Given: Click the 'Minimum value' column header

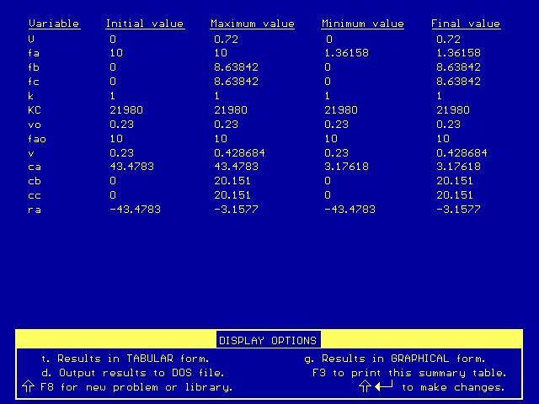Looking at the screenshot, I should tap(362, 24).
